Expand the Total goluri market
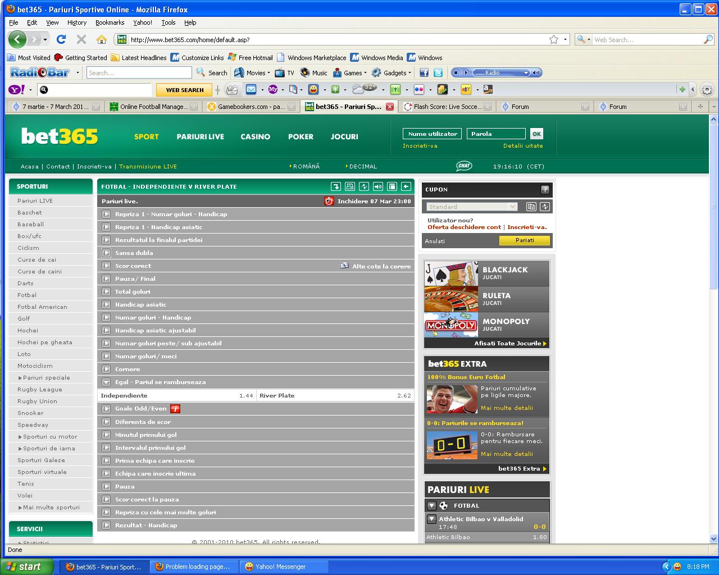719x575 pixels. pyautogui.click(x=106, y=291)
